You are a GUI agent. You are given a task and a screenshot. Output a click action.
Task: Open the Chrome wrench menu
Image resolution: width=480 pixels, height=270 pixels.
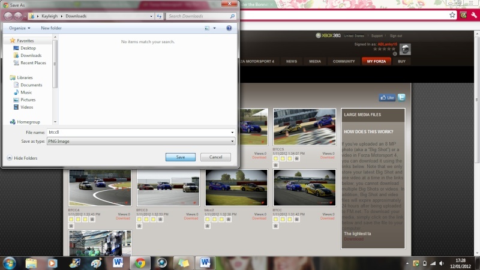pos(474,15)
